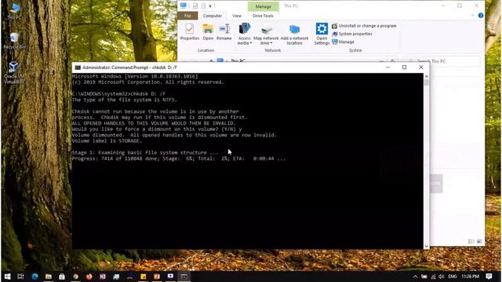Click the Command Prompt title bar icon
This screenshot has width=502, height=282.
[x=78, y=67]
